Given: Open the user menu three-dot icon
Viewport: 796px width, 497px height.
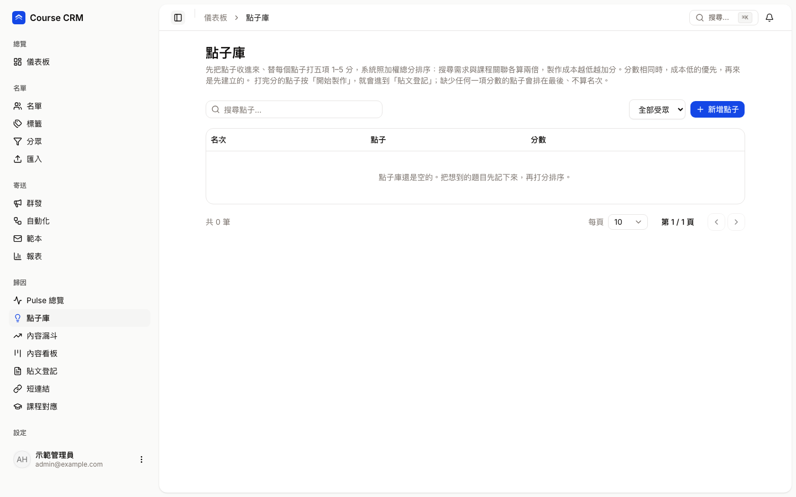Looking at the screenshot, I should pos(142,459).
